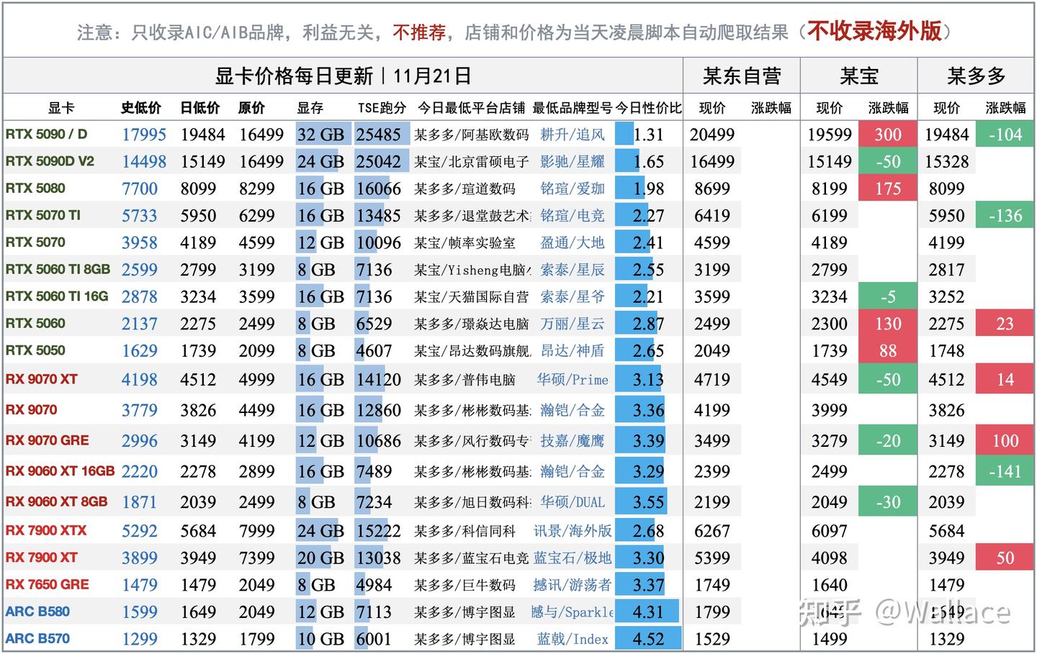This screenshot has height=654, width=1037.
Task: Click the 万丽/星云 brand model cell
Action: click(573, 324)
